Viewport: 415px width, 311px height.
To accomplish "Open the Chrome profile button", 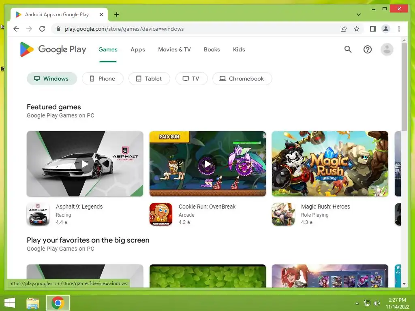I will 386,29.
